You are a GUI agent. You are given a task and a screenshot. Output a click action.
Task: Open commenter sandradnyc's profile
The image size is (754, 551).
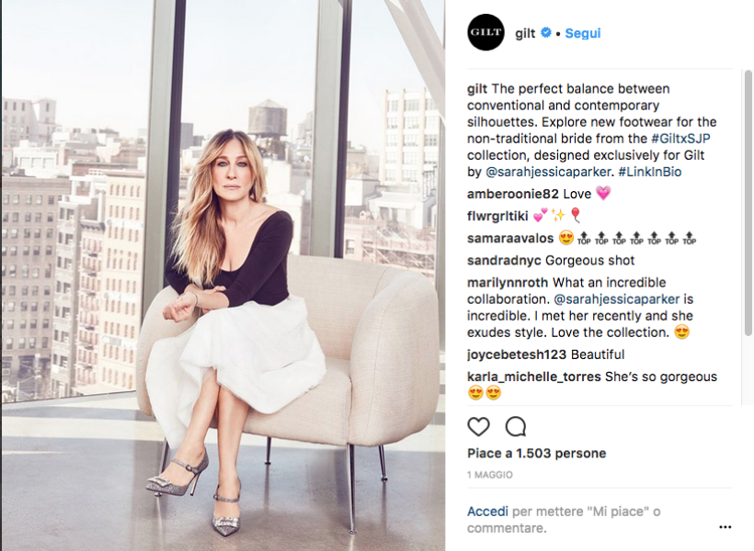coord(505,261)
